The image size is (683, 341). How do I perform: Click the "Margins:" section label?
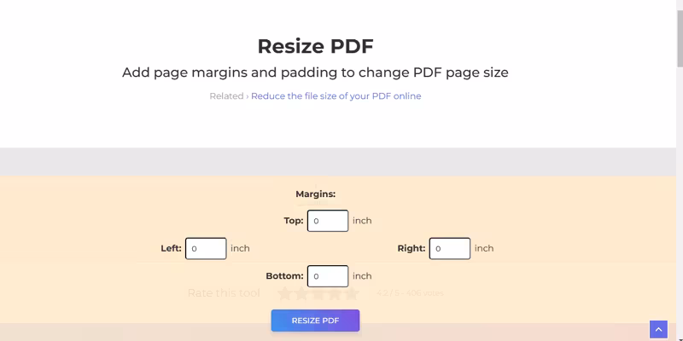pyautogui.click(x=315, y=194)
